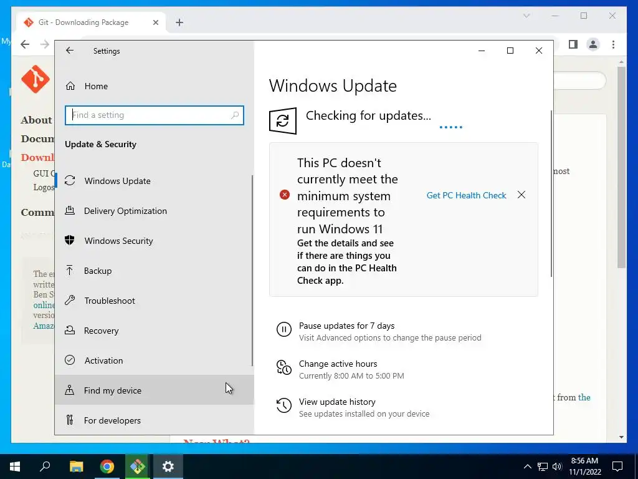Screen dimensions: 638x479
Task: Switch to Chrome from taskbar
Action: pos(107,467)
